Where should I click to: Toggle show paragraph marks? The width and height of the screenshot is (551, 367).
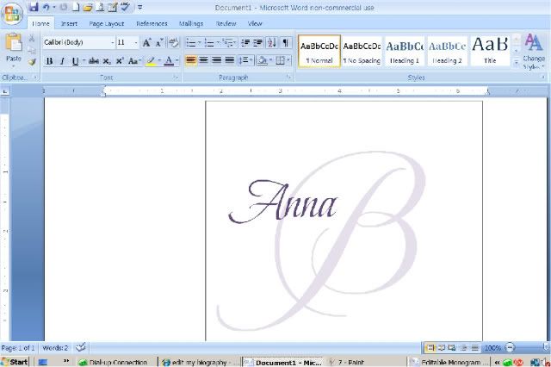point(286,43)
